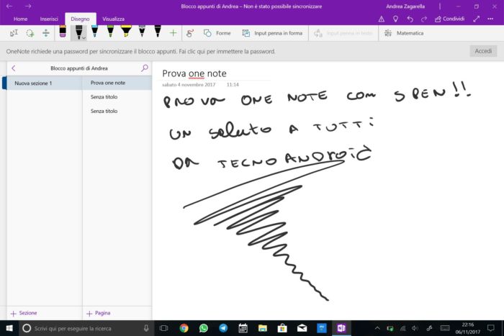Toggle touch drawing mode icon
This screenshot has width=504, height=336.
[190, 33]
